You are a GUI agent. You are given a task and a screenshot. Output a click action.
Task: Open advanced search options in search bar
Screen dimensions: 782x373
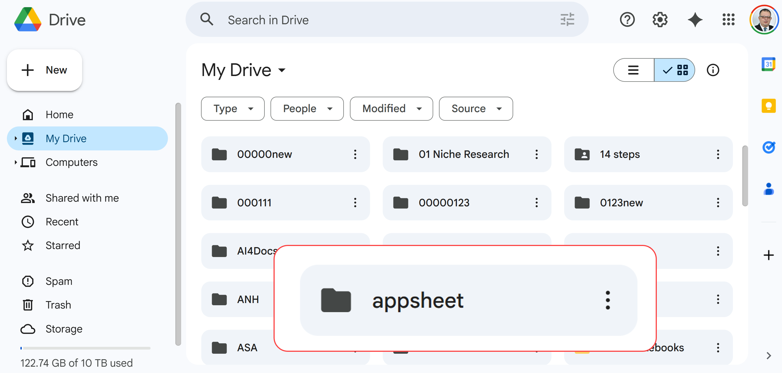pyautogui.click(x=567, y=19)
